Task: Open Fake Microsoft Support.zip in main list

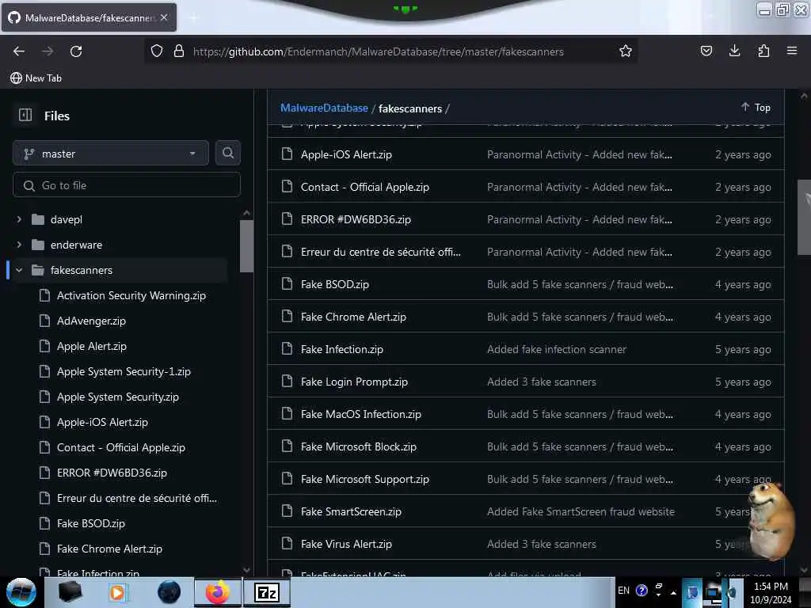Action: [x=365, y=479]
